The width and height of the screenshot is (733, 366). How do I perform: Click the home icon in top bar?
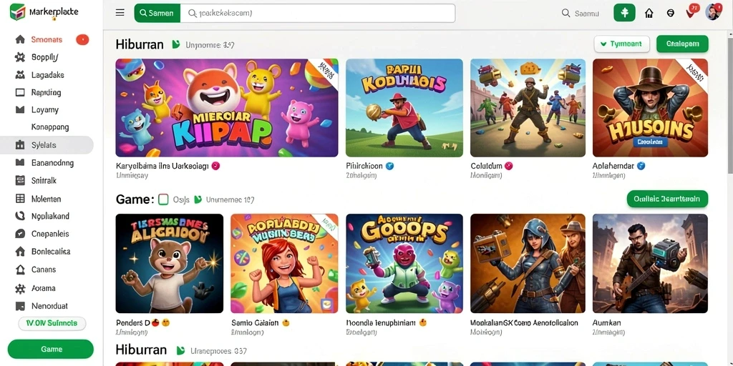point(649,13)
